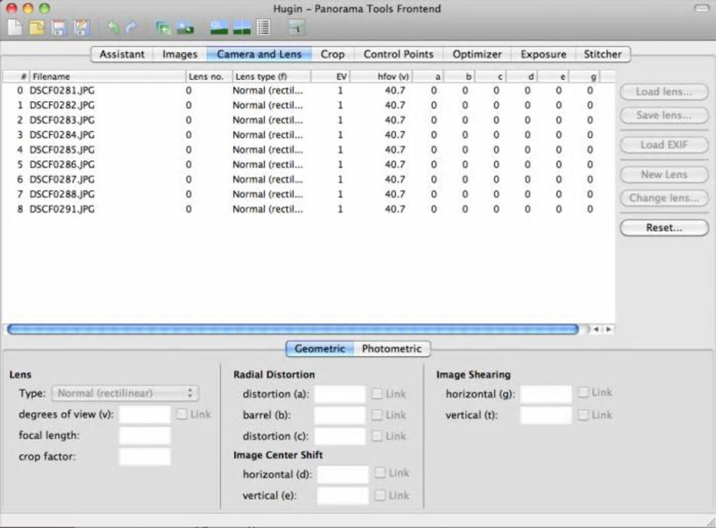Viewport: 716px width, 528px height.
Task: Click the Load lens... button
Action: coord(664,92)
